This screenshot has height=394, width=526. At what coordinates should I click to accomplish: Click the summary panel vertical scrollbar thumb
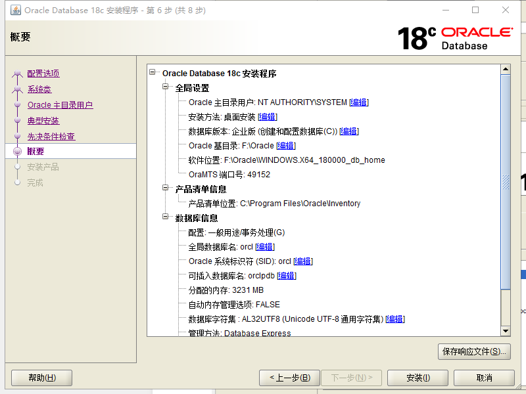click(506, 182)
